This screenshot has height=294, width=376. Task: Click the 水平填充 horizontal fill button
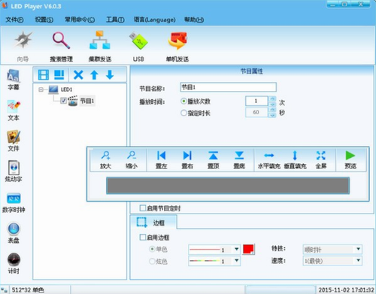click(x=269, y=159)
